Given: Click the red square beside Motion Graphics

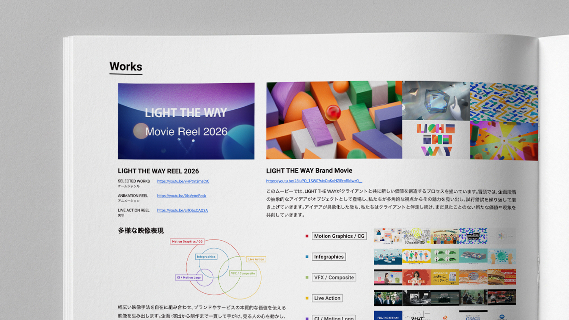Looking at the screenshot, I should [307, 236].
